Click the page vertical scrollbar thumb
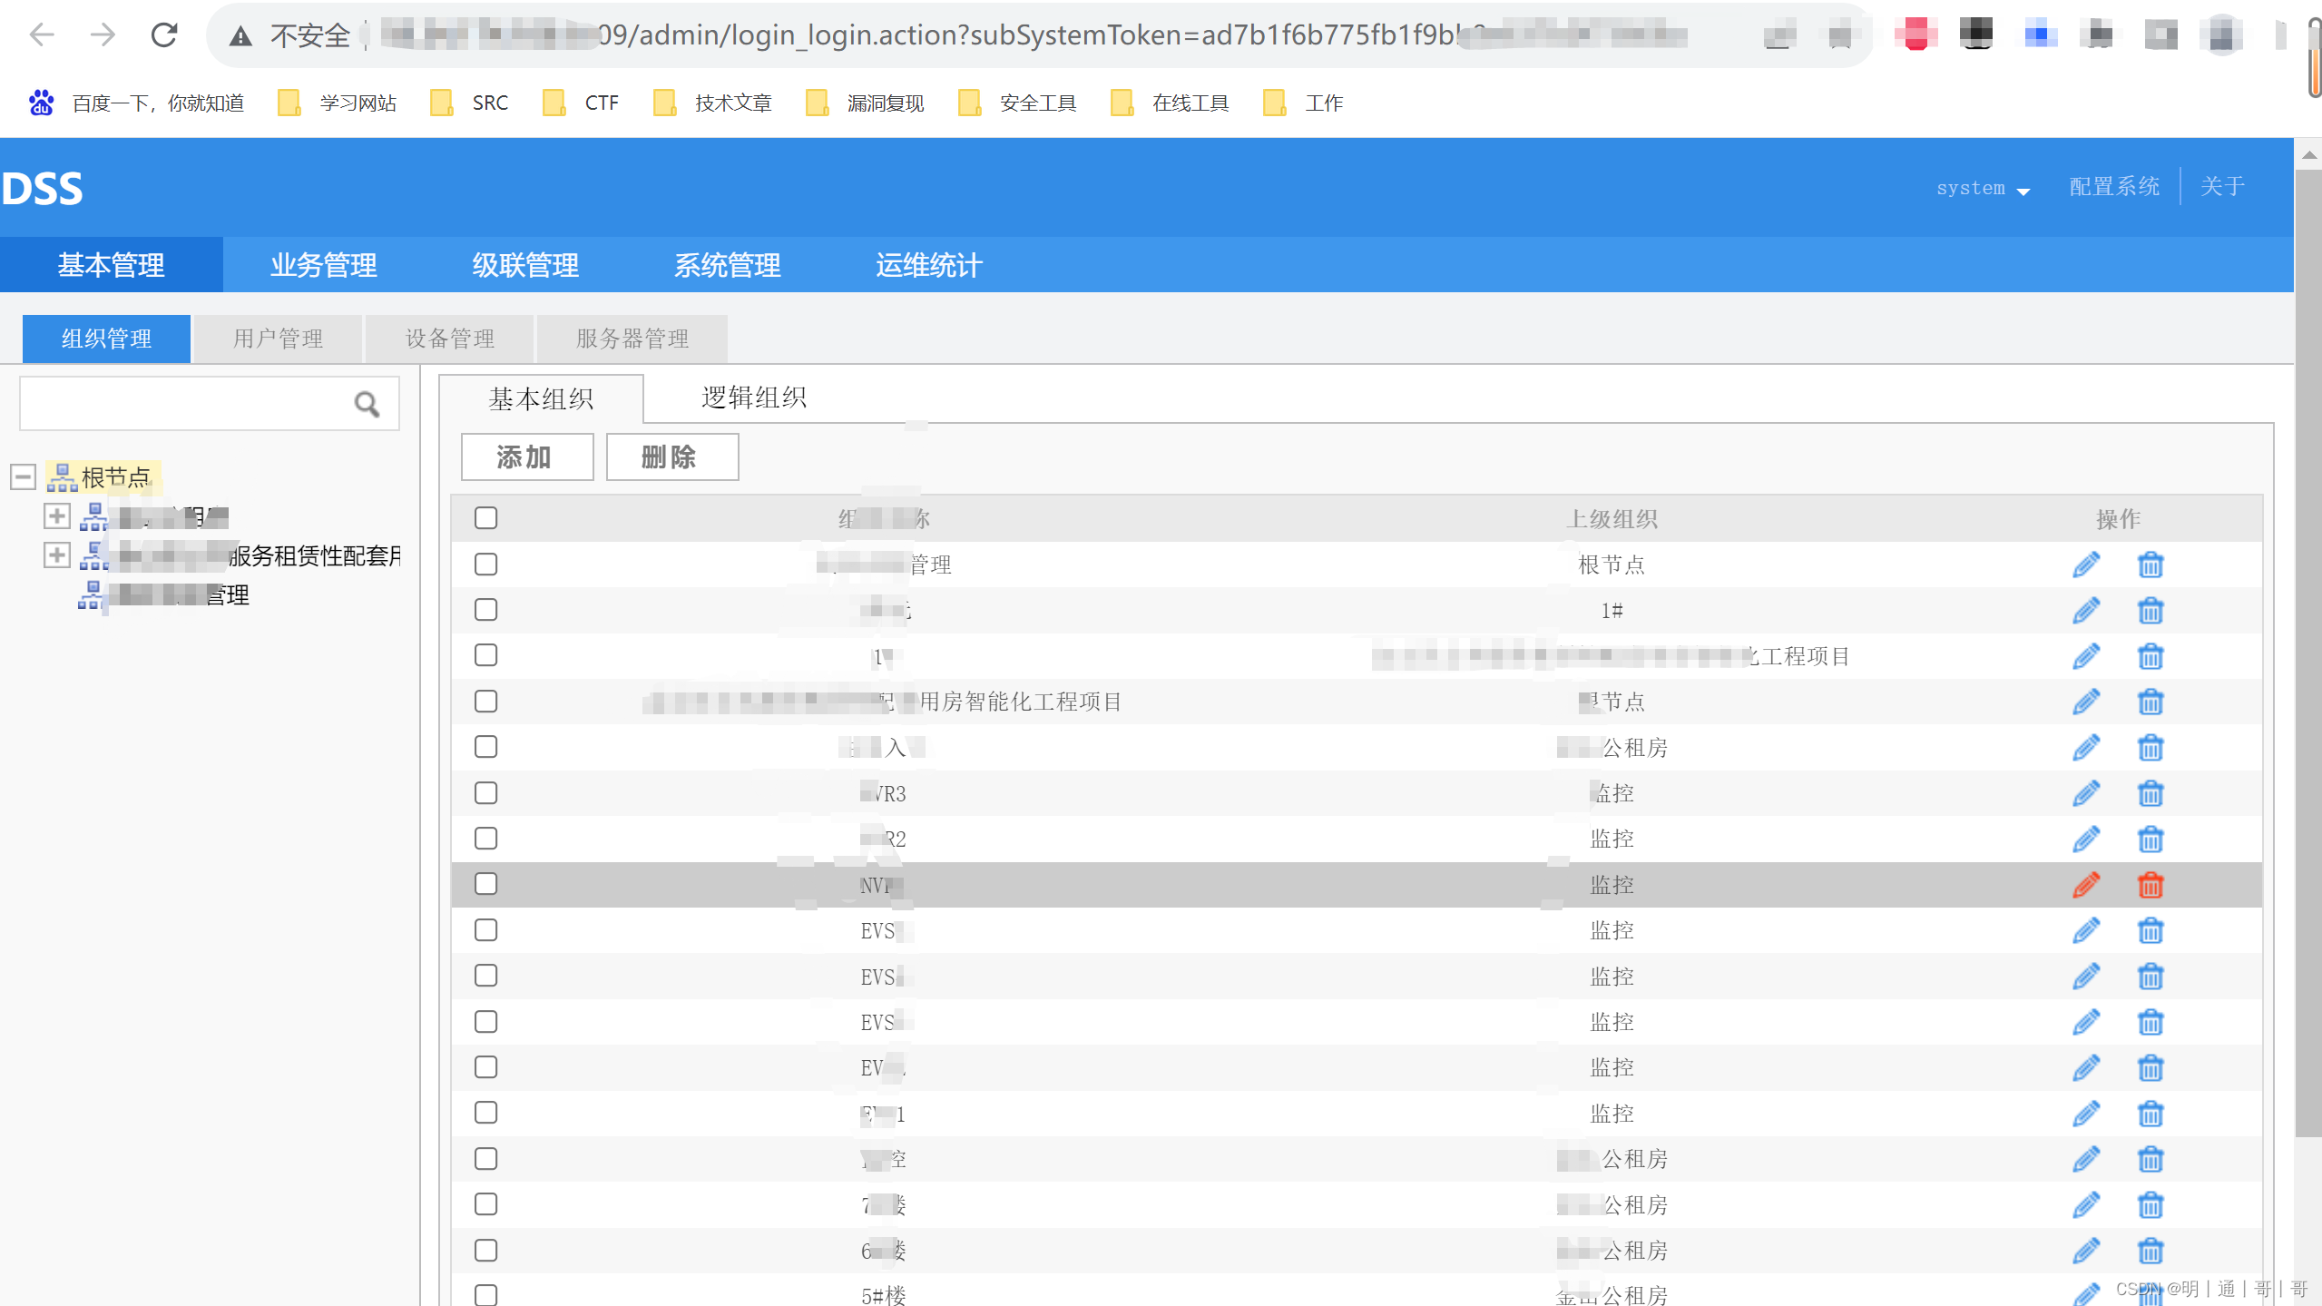 2308,653
